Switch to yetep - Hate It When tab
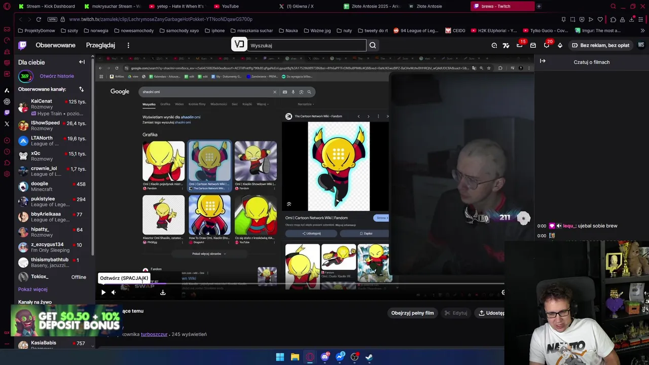Image resolution: width=649 pixels, height=365 pixels. click(176, 6)
